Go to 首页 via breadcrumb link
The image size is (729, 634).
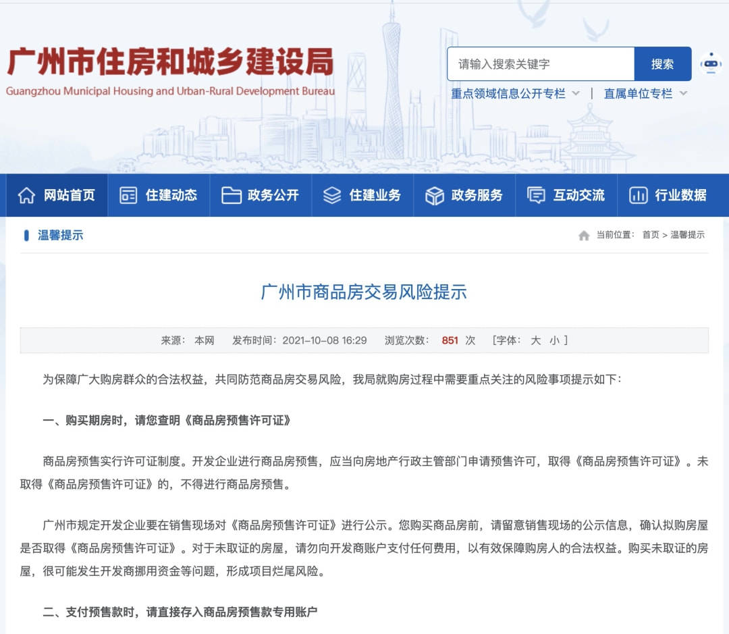[x=651, y=235]
